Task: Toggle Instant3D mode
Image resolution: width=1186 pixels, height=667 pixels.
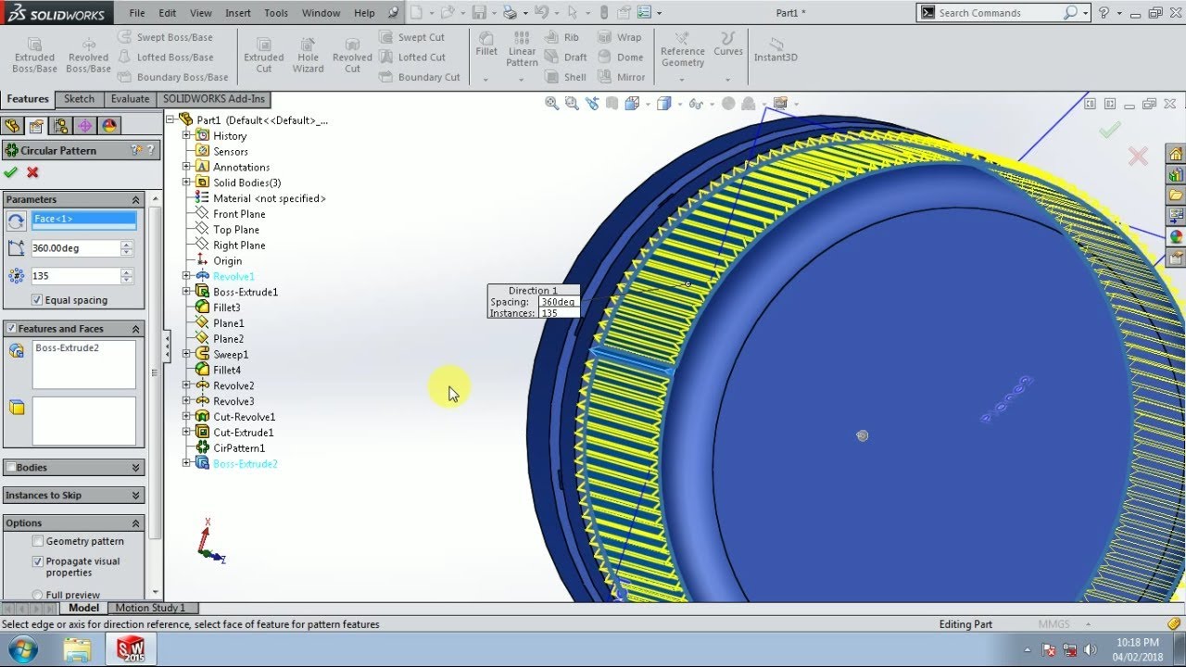Action: 776,50
